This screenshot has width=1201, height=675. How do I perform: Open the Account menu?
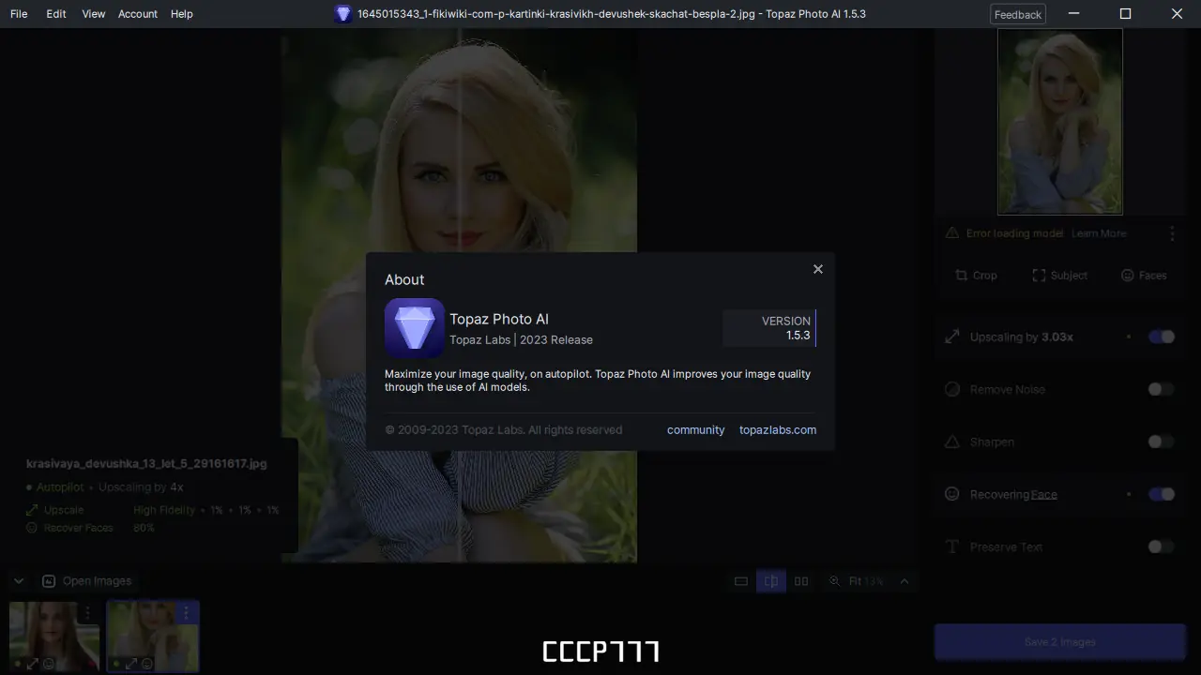pyautogui.click(x=138, y=14)
